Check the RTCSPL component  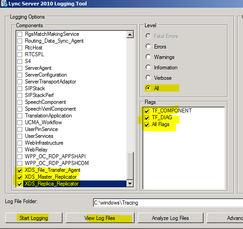pyautogui.click(x=19, y=54)
